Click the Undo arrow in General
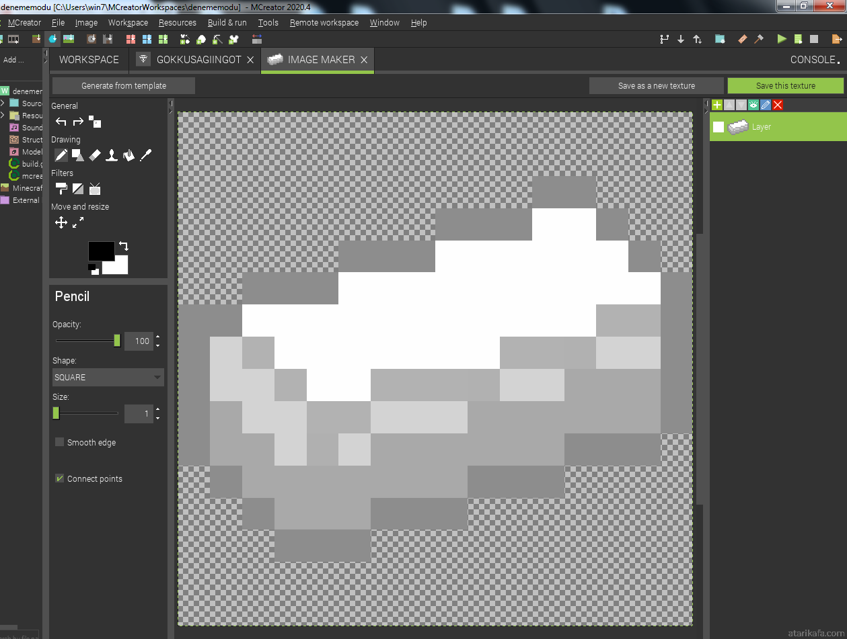The width and height of the screenshot is (847, 639). tap(61, 122)
